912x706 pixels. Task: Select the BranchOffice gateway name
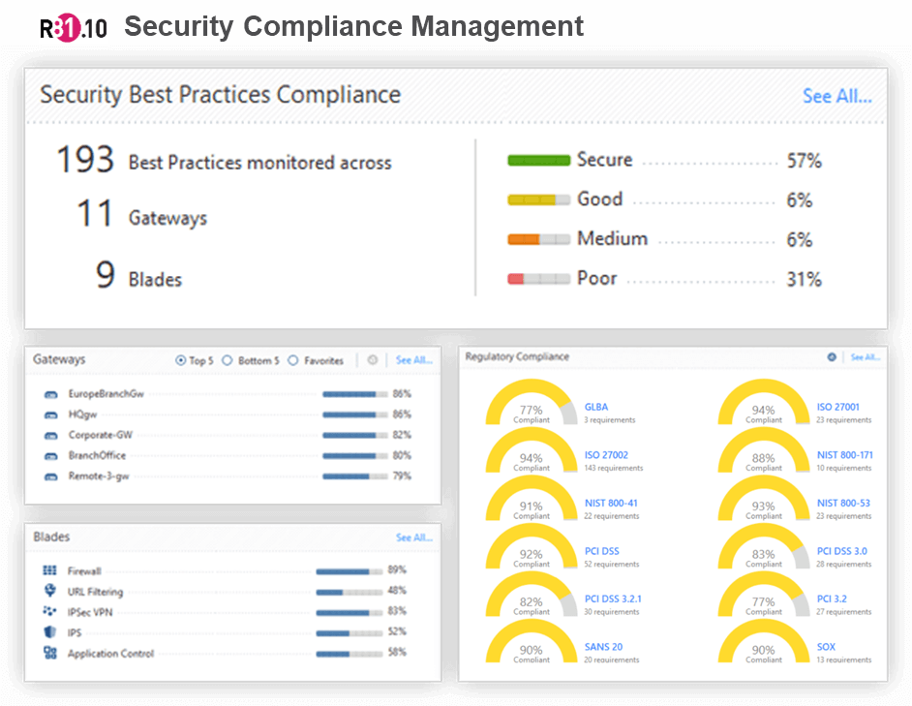click(97, 456)
